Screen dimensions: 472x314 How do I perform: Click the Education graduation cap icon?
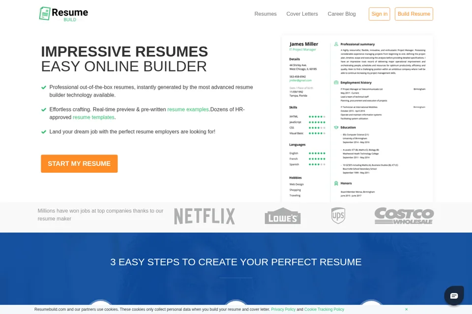pos(336,128)
